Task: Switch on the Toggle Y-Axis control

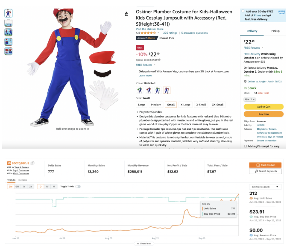Action: (78, 187)
